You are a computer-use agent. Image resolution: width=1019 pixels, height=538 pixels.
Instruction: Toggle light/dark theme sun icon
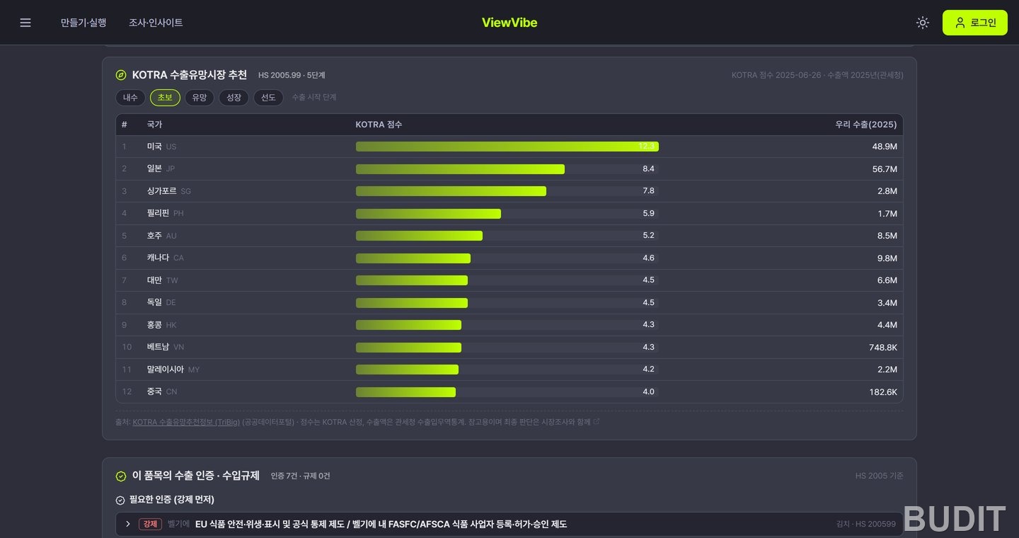(922, 23)
